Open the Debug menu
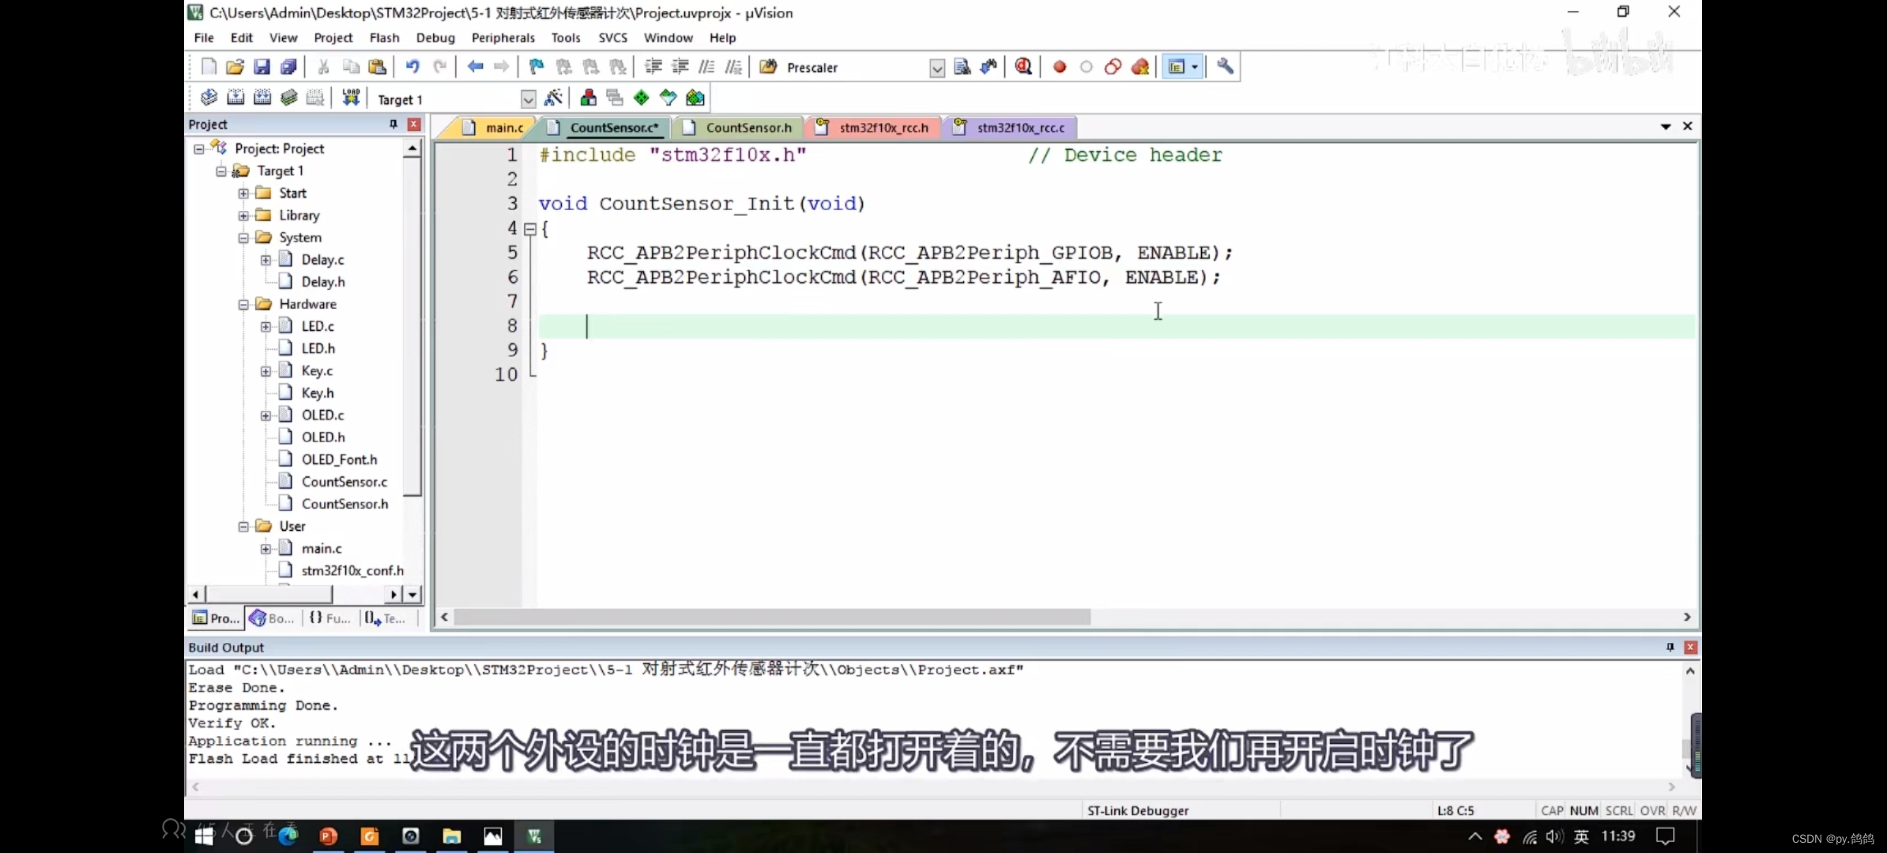Image resolution: width=1887 pixels, height=853 pixels. [435, 38]
